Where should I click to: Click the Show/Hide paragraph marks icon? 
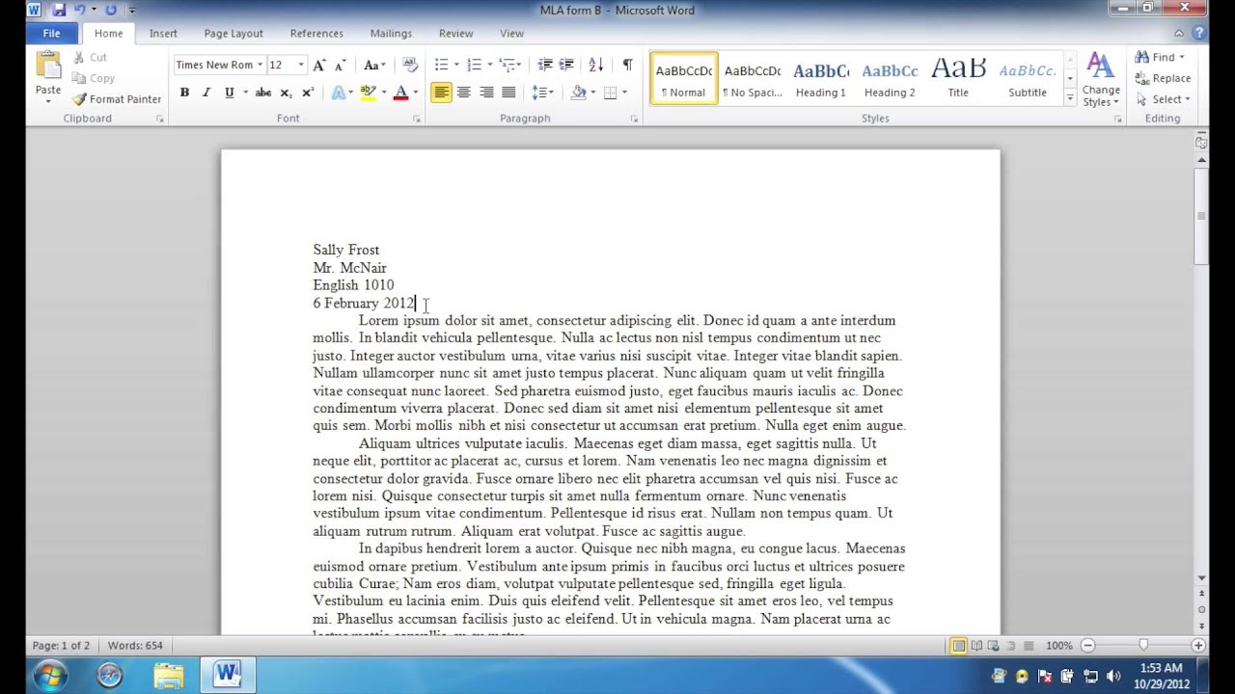pyautogui.click(x=627, y=65)
